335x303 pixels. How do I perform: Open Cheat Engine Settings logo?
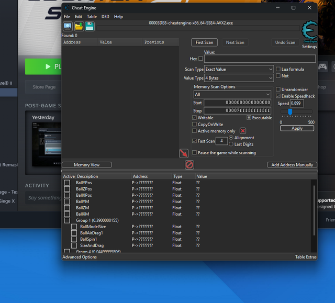309,31
